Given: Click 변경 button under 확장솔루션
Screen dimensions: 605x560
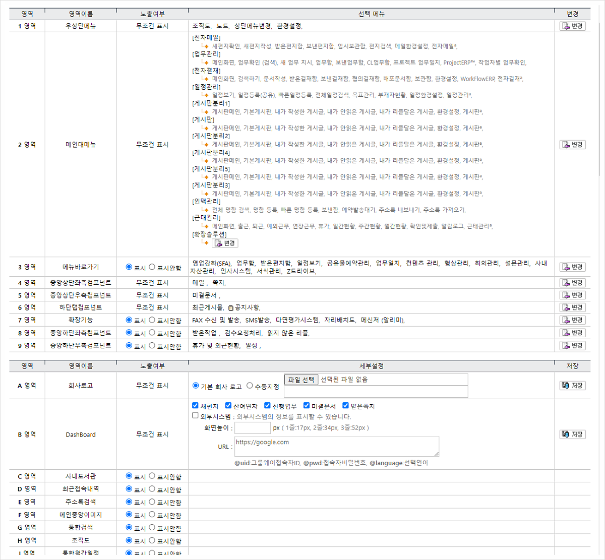Looking at the screenshot, I should [x=225, y=243].
